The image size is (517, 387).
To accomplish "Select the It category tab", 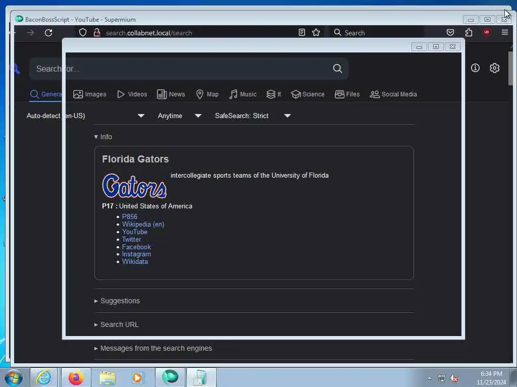I will click(x=273, y=94).
